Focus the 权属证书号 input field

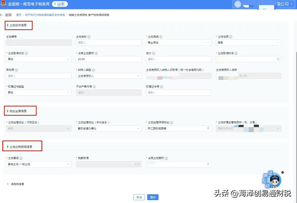[x=178, y=92]
